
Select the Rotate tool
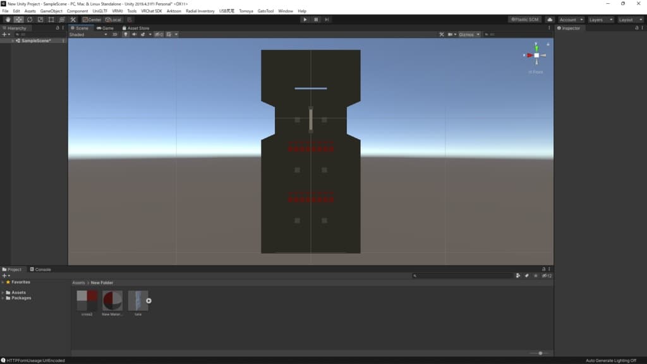(x=30, y=20)
